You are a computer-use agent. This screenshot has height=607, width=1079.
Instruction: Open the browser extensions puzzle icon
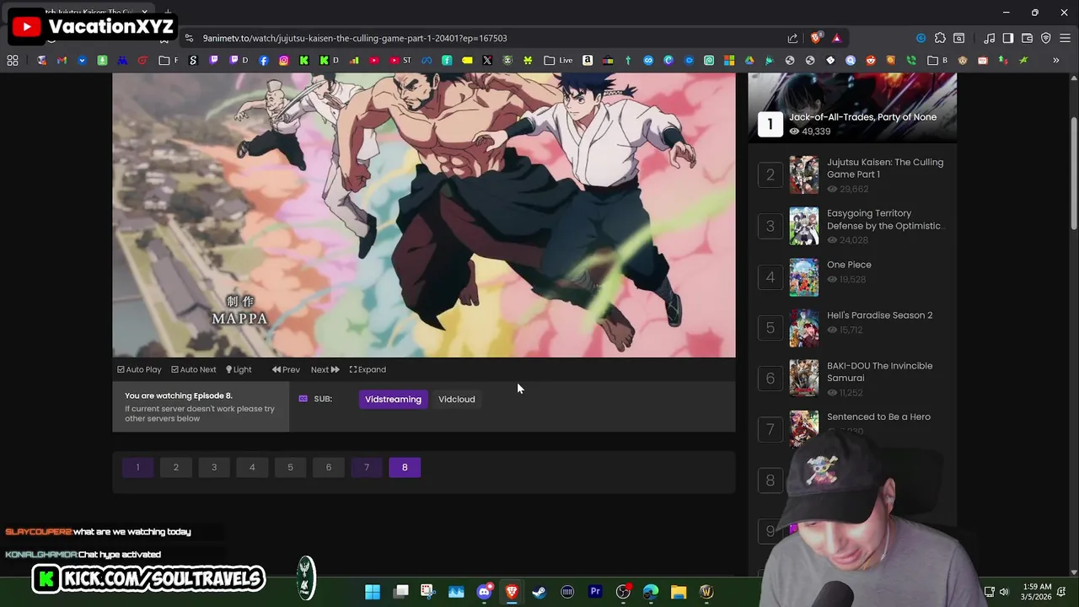tap(940, 38)
